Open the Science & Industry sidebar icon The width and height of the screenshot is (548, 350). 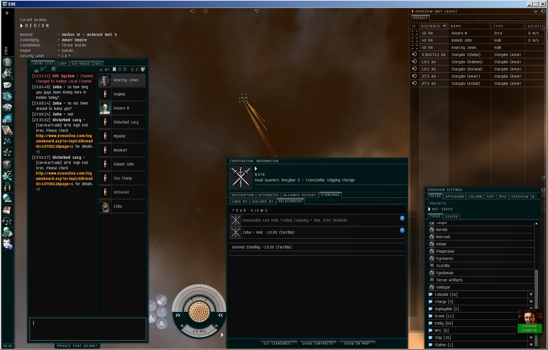point(7,119)
